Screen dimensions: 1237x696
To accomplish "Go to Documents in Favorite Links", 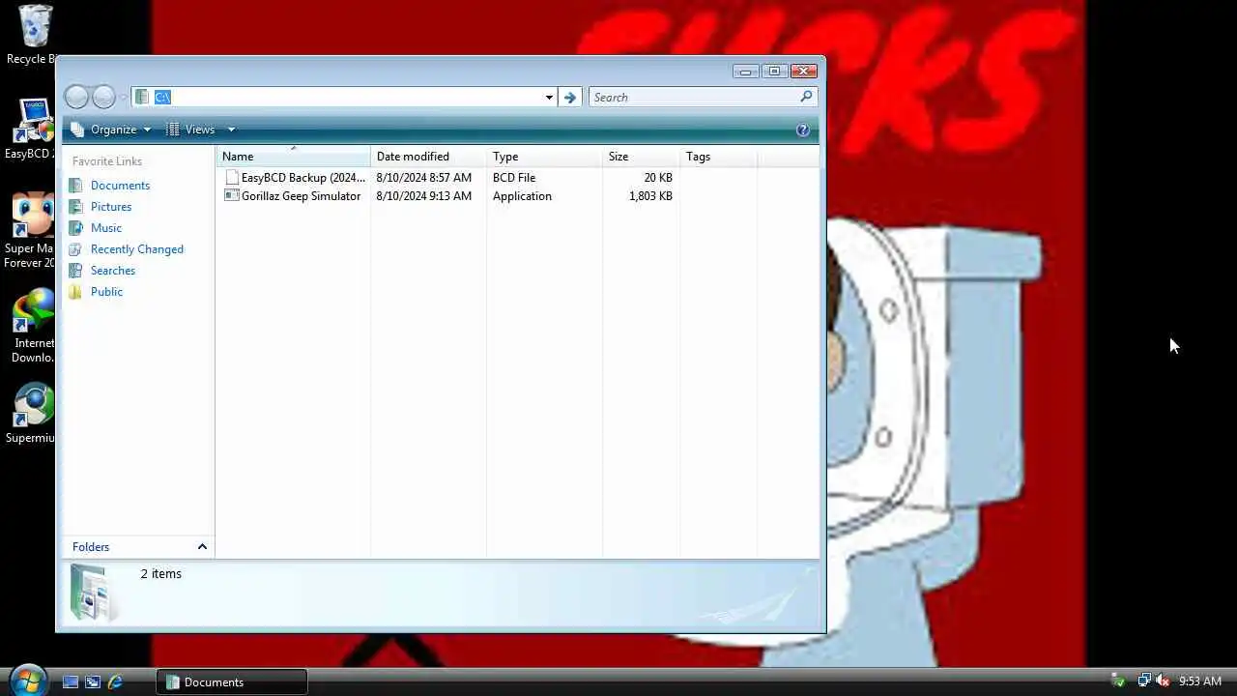I will coord(120,185).
